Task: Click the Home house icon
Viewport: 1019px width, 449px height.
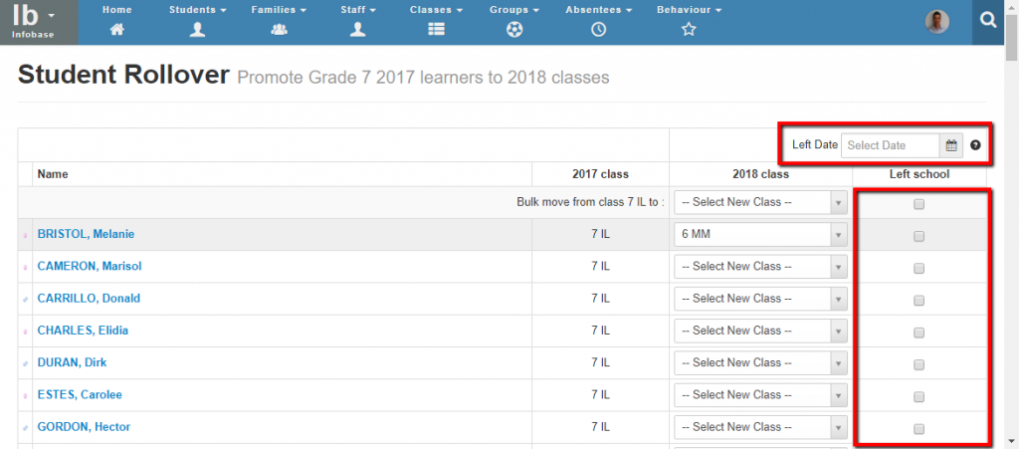Action: coord(117,29)
